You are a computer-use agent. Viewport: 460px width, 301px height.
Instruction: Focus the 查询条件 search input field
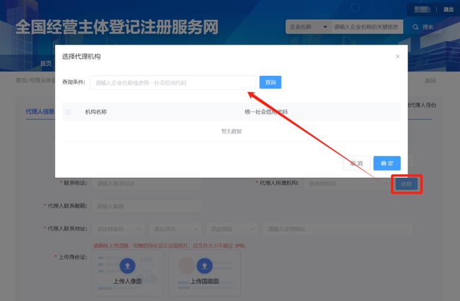pos(173,83)
